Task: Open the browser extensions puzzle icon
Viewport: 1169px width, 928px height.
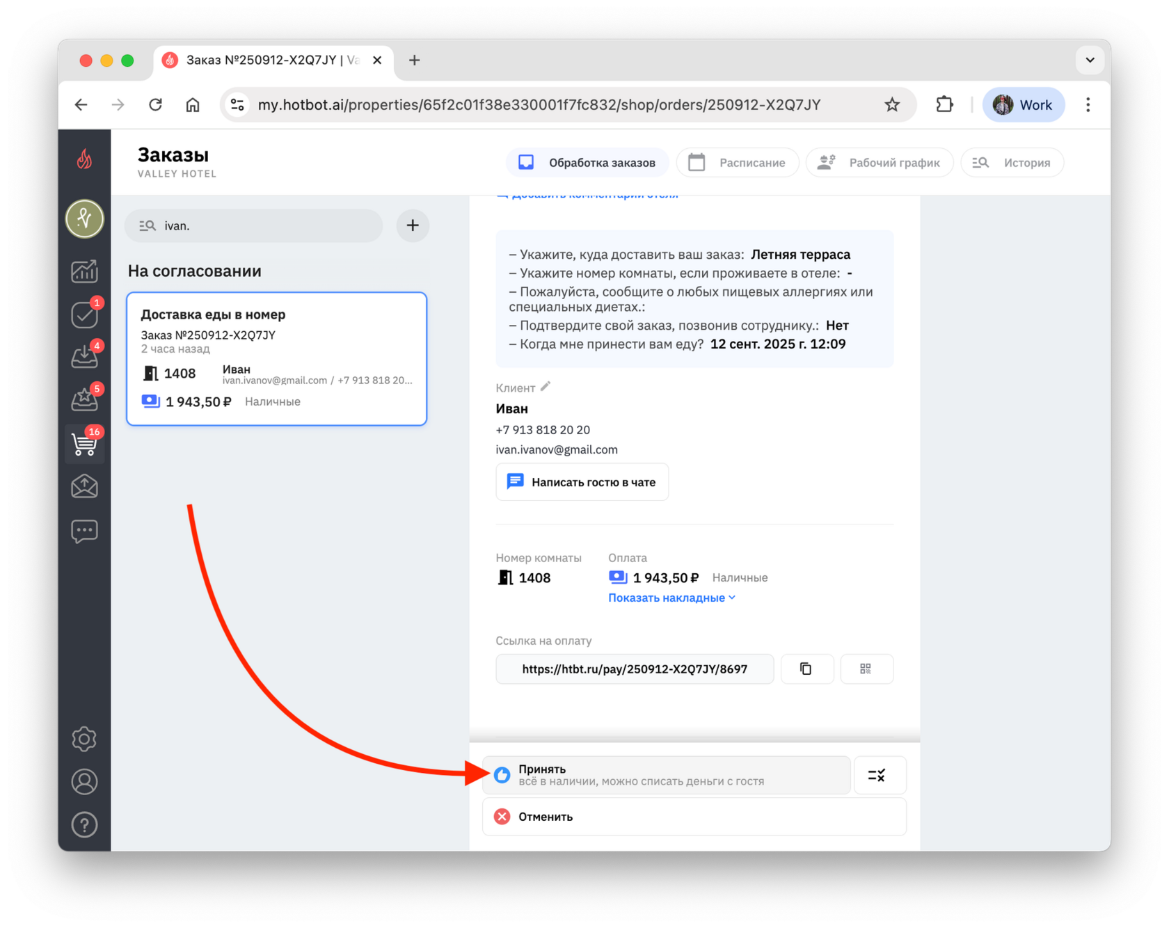Action: pos(944,105)
